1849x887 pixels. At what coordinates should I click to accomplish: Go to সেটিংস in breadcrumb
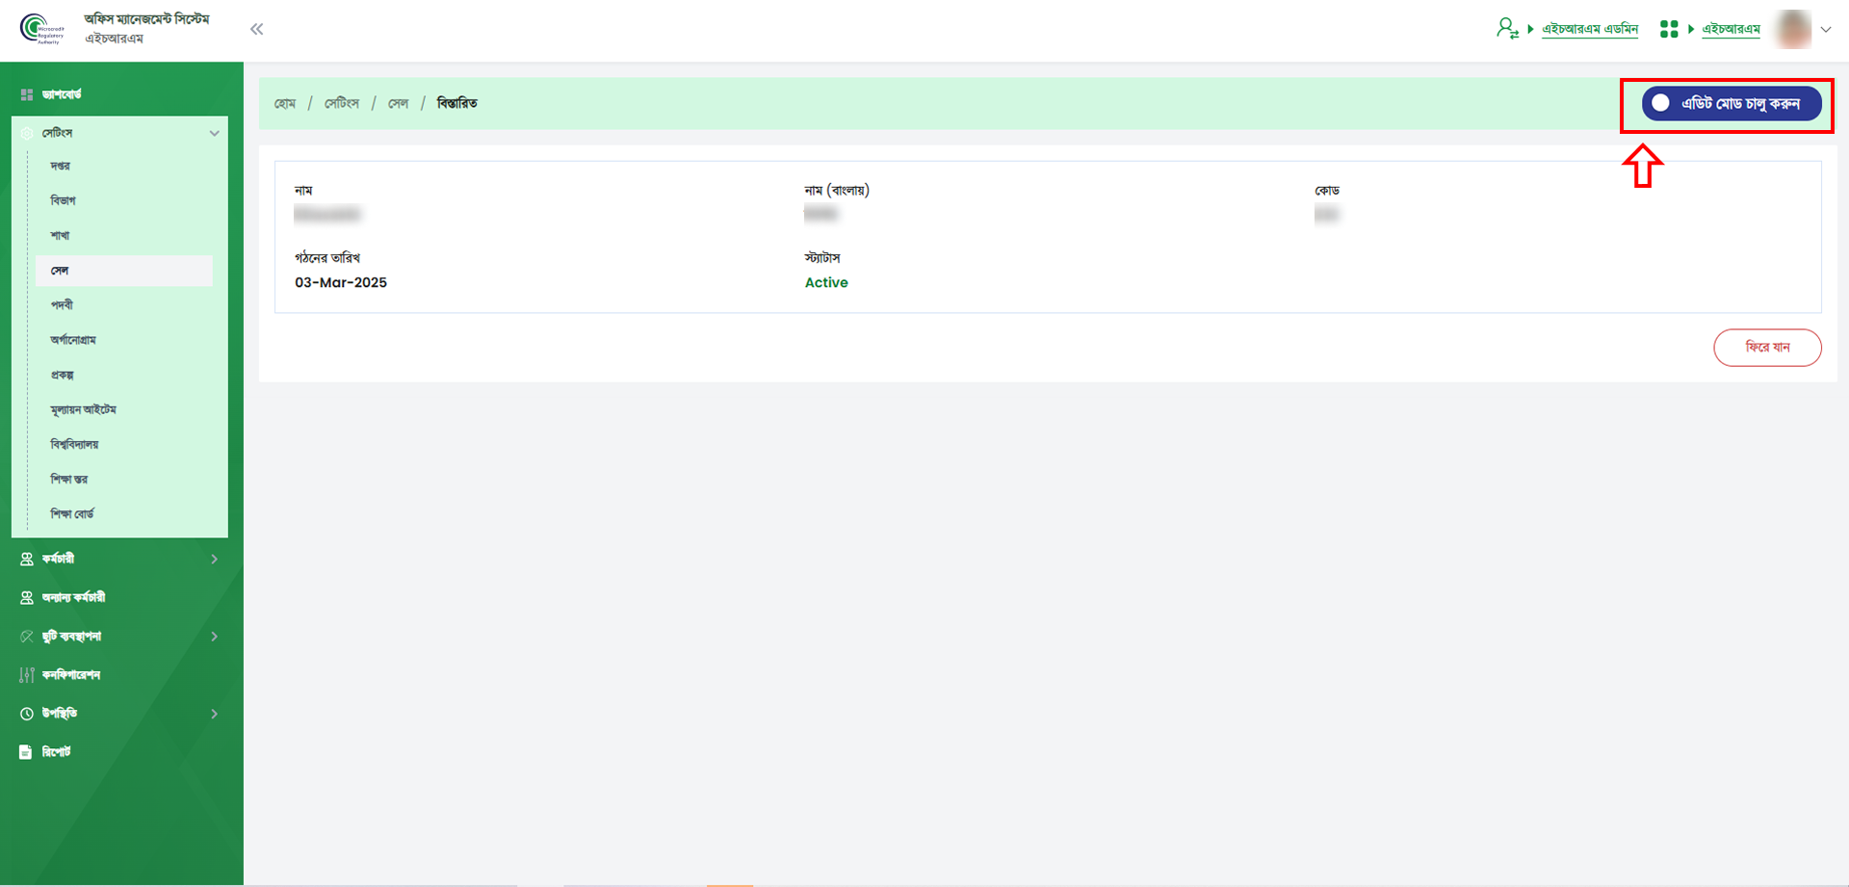[342, 103]
